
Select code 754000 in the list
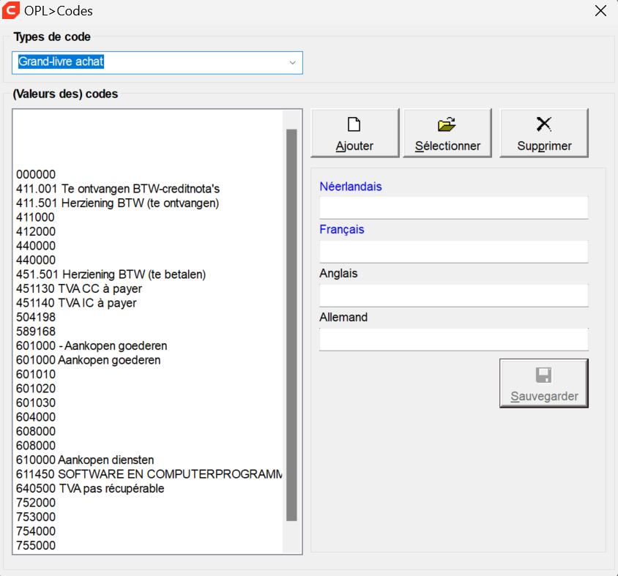[x=149, y=531]
